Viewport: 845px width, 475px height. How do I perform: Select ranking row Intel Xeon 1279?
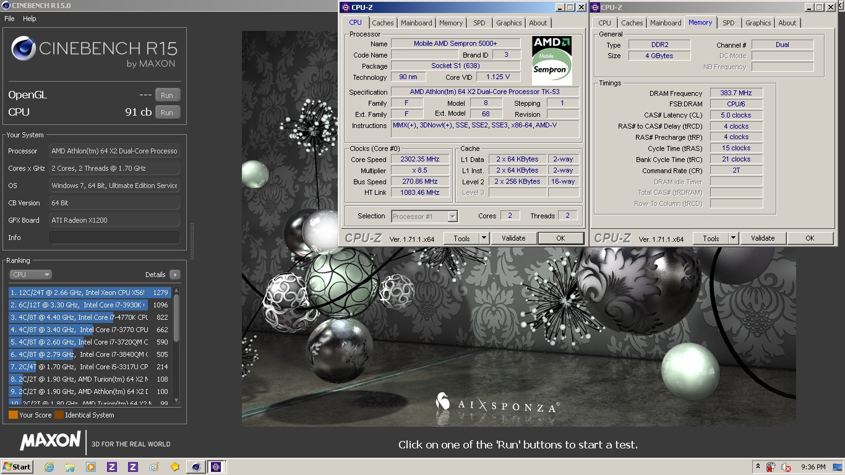[x=90, y=293]
